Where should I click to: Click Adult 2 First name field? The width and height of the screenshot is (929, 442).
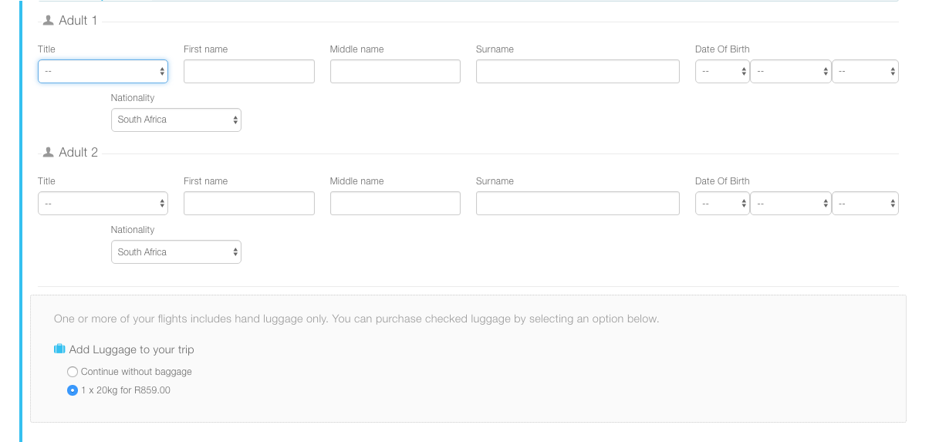pyautogui.click(x=249, y=203)
